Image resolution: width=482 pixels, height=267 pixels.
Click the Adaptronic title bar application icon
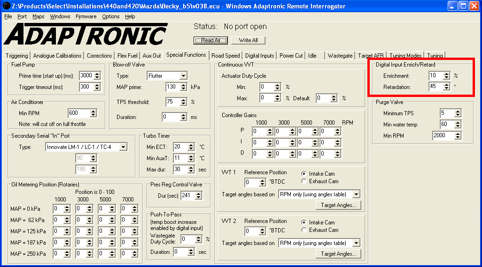coord(6,6)
